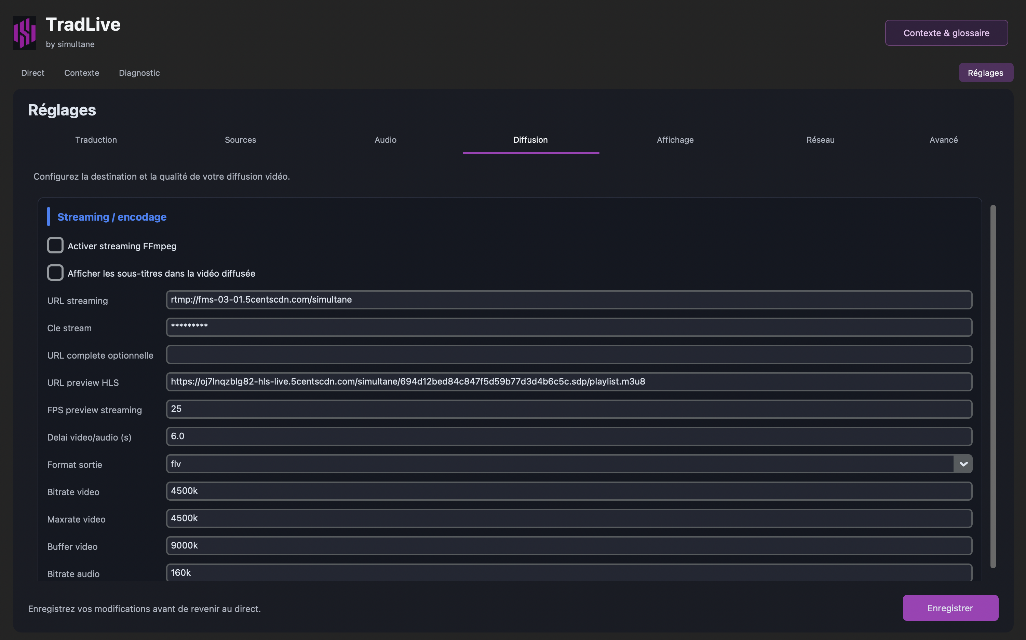Open the Format sortie dropdown
Image resolution: width=1026 pixels, height=640 pixels.
pyautogui.click(x=569, y=464)
